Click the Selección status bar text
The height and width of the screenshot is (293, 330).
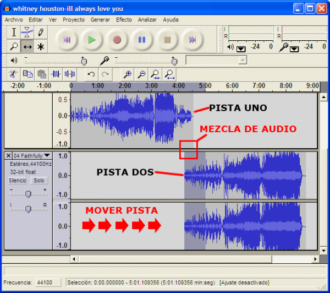tap(141, 283)
